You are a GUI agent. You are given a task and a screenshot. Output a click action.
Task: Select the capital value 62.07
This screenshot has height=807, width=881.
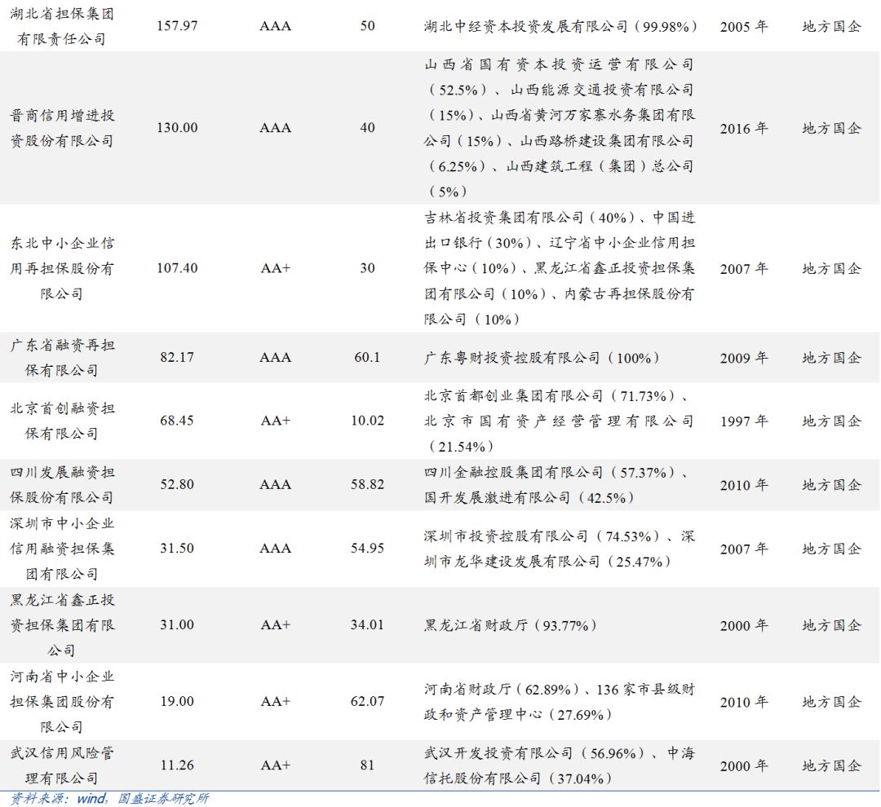pos(367,701)
